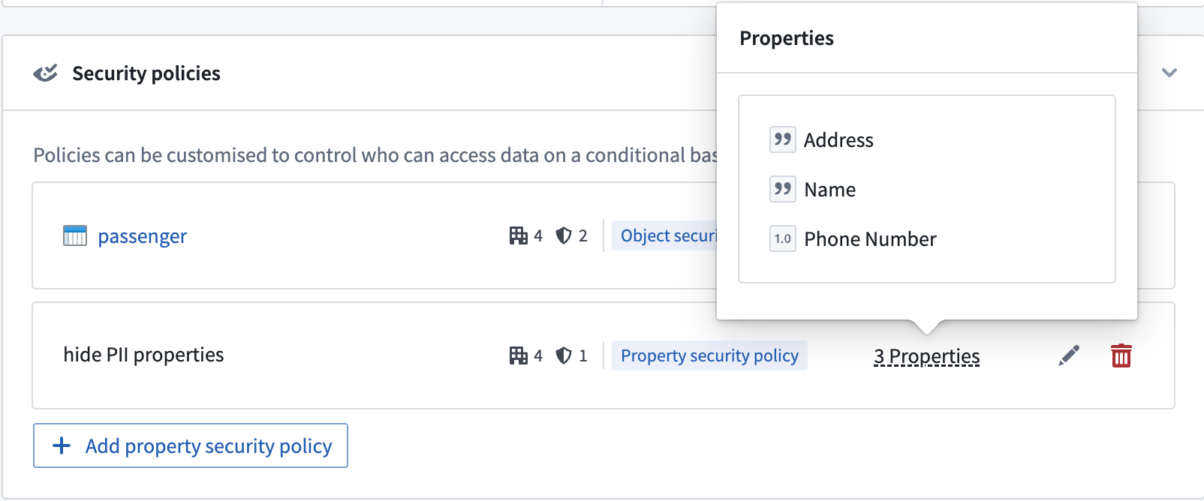
Task: Click Add property security policy
Action: click(x=190, y=445)
